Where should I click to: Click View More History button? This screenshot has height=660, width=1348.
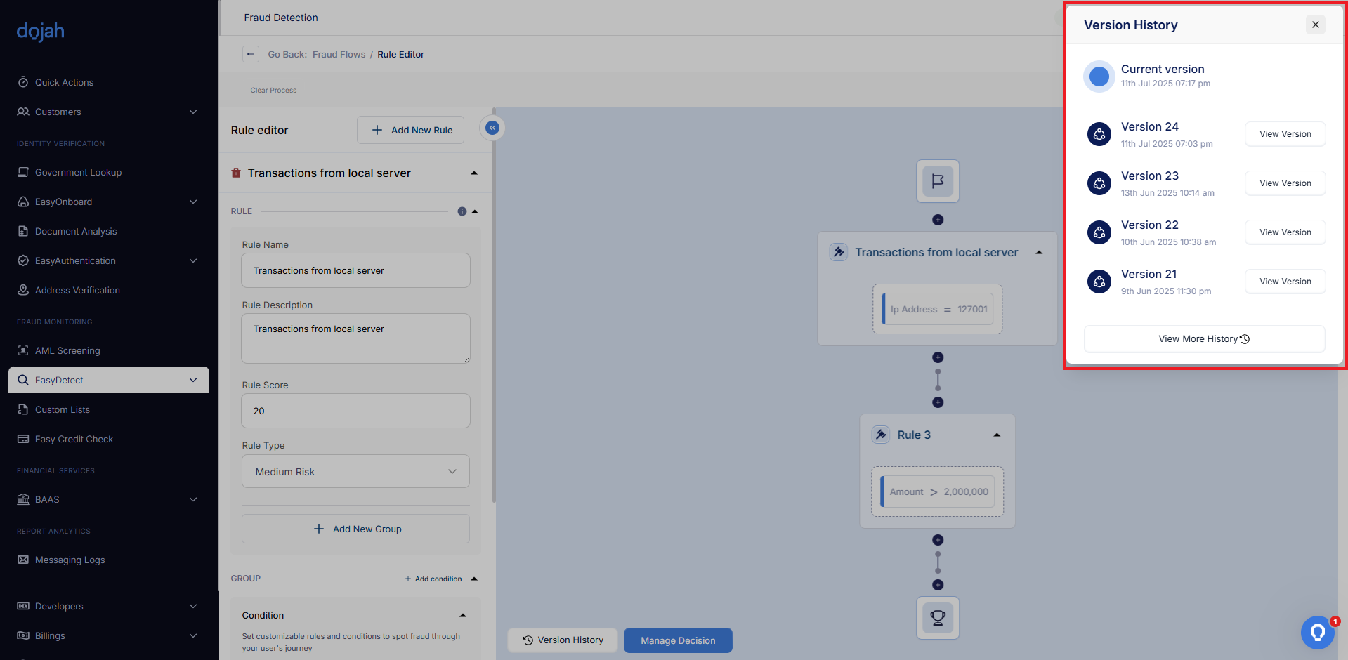[1204, 339]
